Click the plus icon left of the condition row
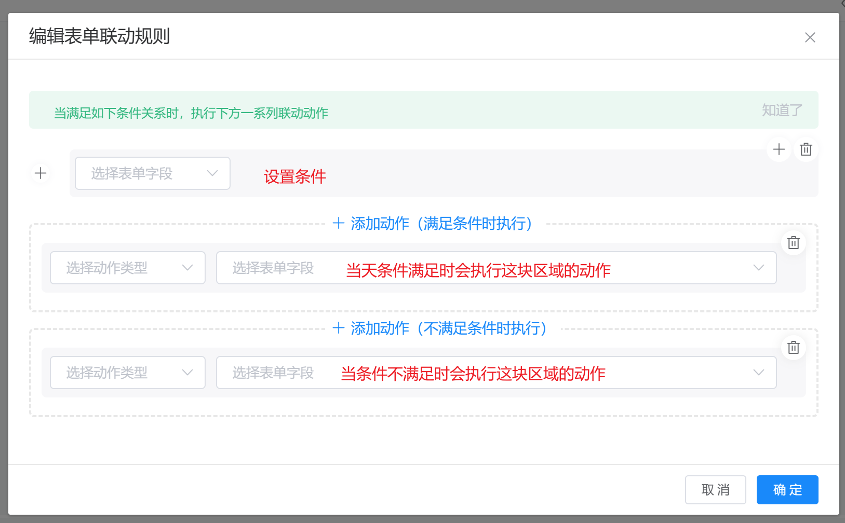Viewport: 845px width, 523px height. click(x=41, y=173)
